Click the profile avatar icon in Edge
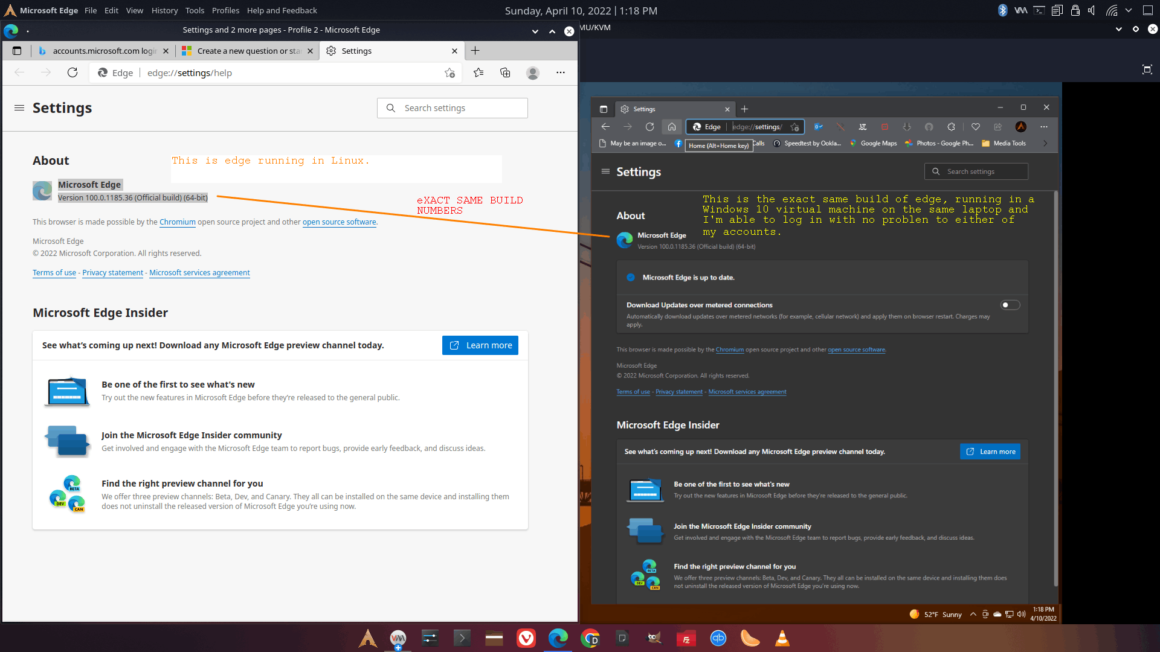1160x652 pixels. tap(532, 72)
